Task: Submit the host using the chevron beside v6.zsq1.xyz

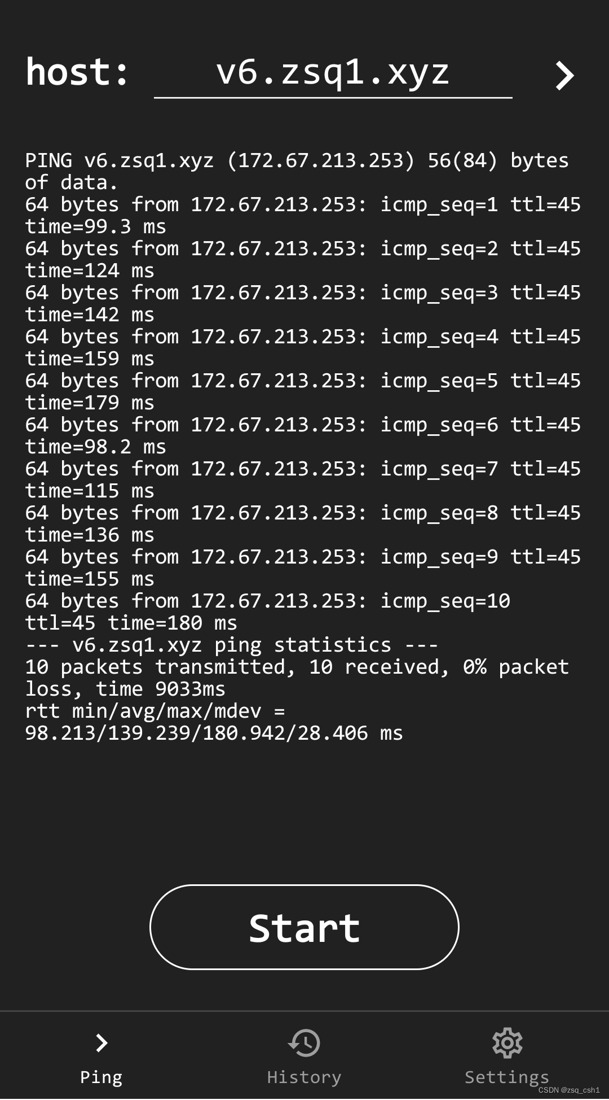Action: [x=563, y=76]
